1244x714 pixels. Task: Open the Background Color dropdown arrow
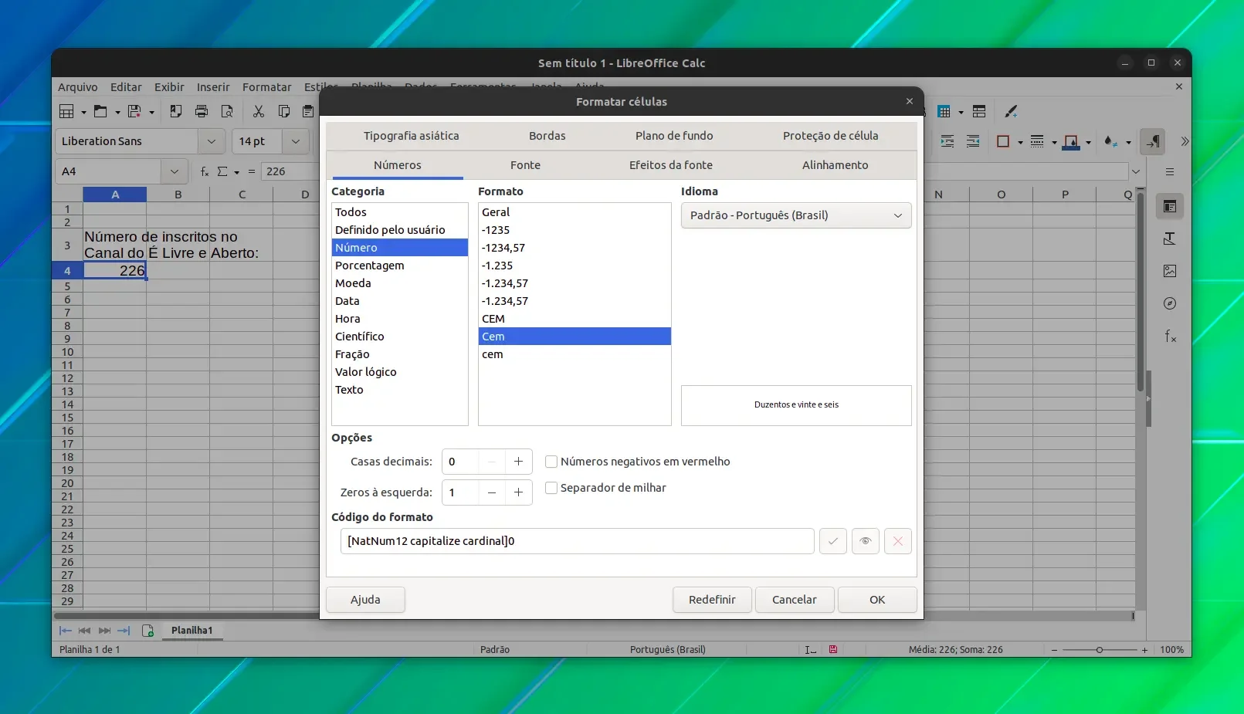coord(1088,142)
